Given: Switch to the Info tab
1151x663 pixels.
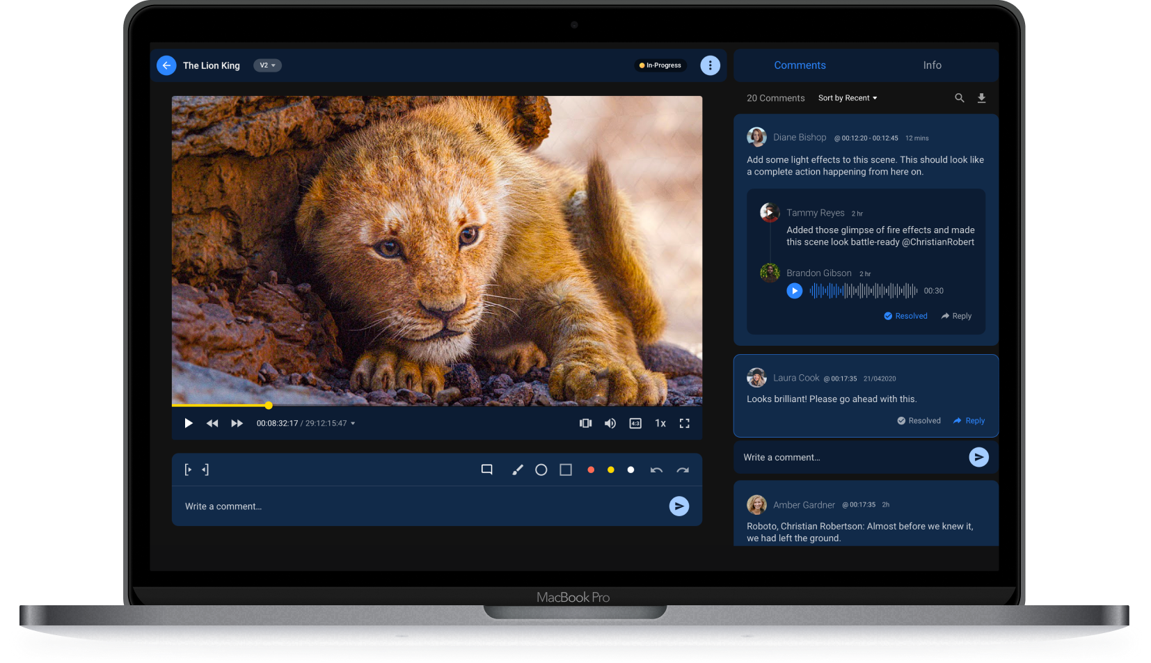Looking at the screenshot, I should pyautogui.click(x=932, y=65).
